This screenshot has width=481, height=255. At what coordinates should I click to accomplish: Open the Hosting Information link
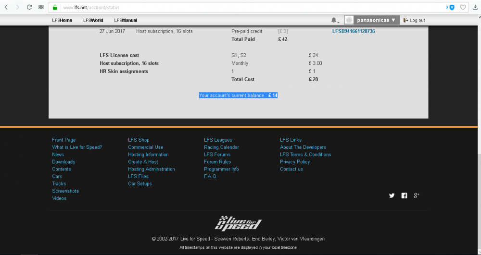coord(149,155)
